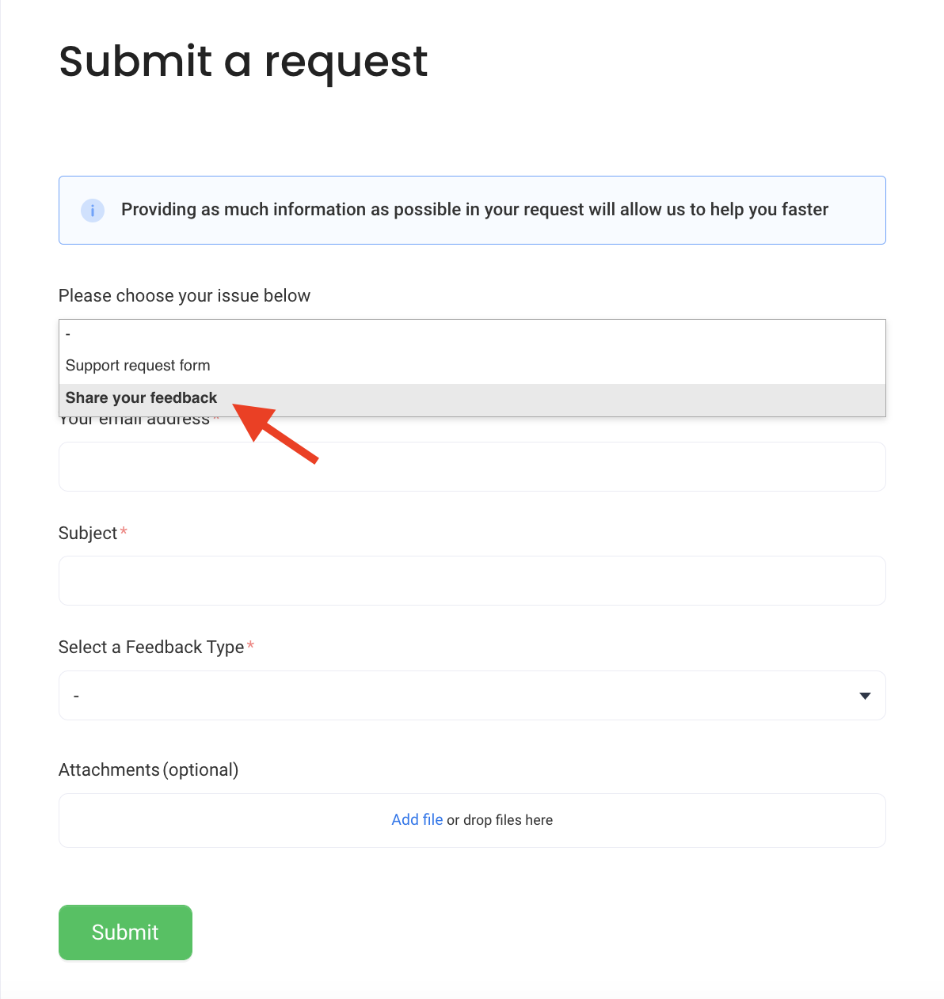The width and height of the screenshot is (944, 999).
Task: Click the "Select a Feedback Type" label
Action: tap(151, 648)
